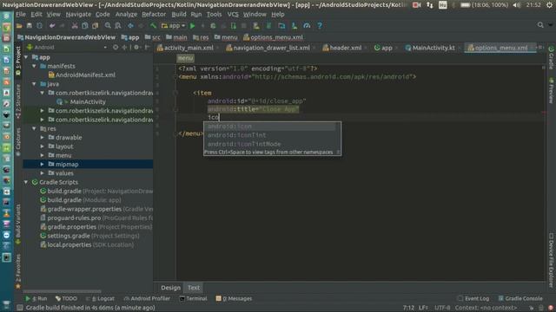Click the project panel settings gear
This screenshot has width=556, height=312.
pos(136,47)
